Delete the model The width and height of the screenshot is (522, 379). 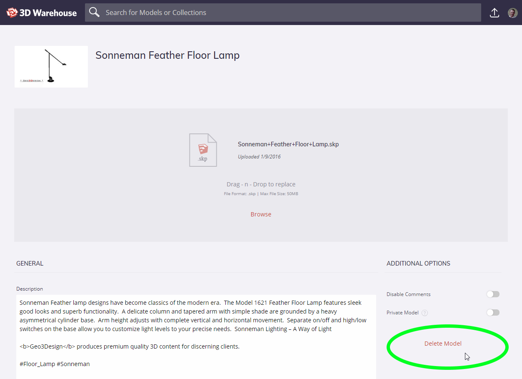(443, 344)
